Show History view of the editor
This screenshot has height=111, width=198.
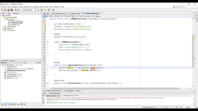(51, 16)
